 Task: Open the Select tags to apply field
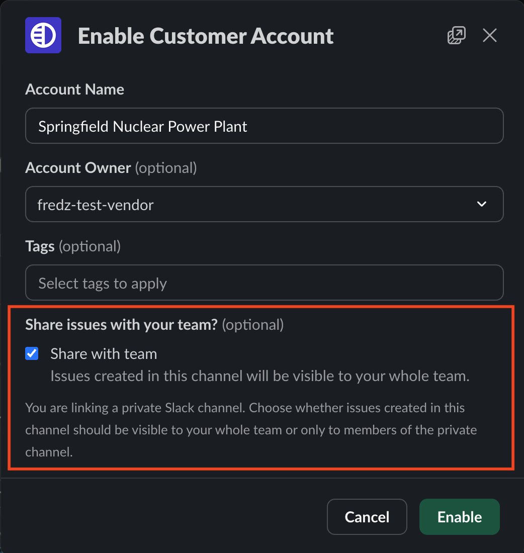[265, 283]
